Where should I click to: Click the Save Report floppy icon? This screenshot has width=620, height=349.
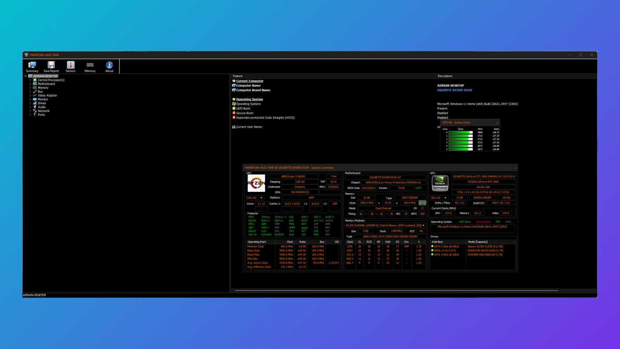(51, 66)
